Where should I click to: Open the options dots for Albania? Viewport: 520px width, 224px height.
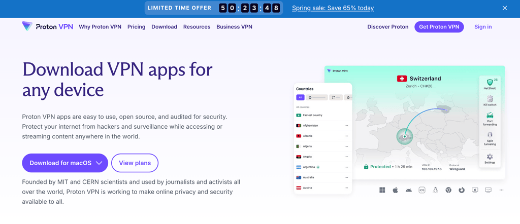click(346, 136)
